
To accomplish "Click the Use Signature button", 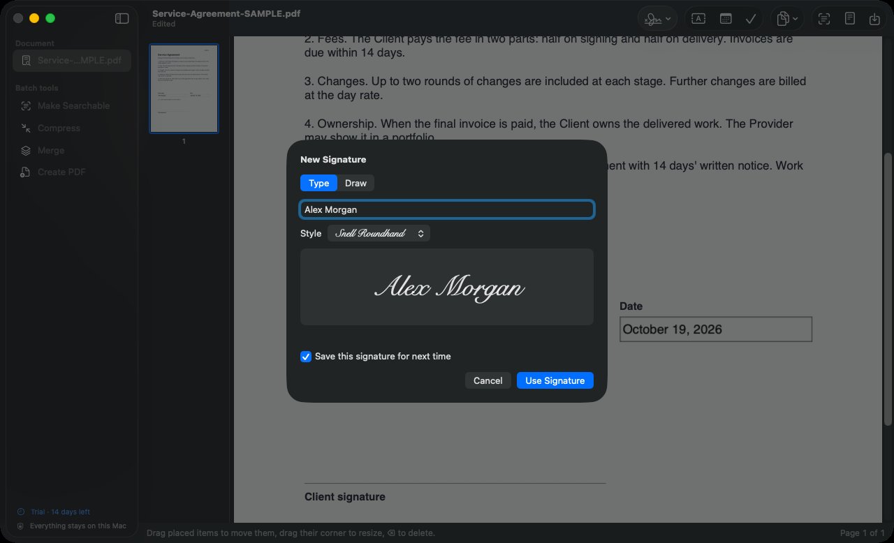I will tap(555, 380).
